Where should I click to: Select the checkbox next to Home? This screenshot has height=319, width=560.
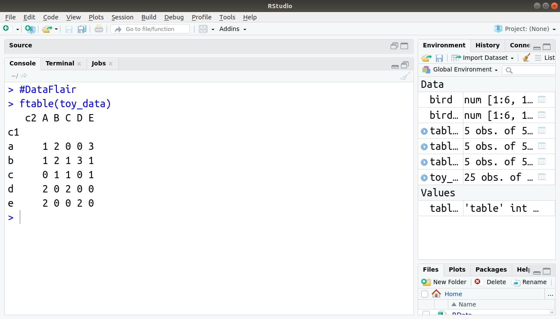click(425, 294)
